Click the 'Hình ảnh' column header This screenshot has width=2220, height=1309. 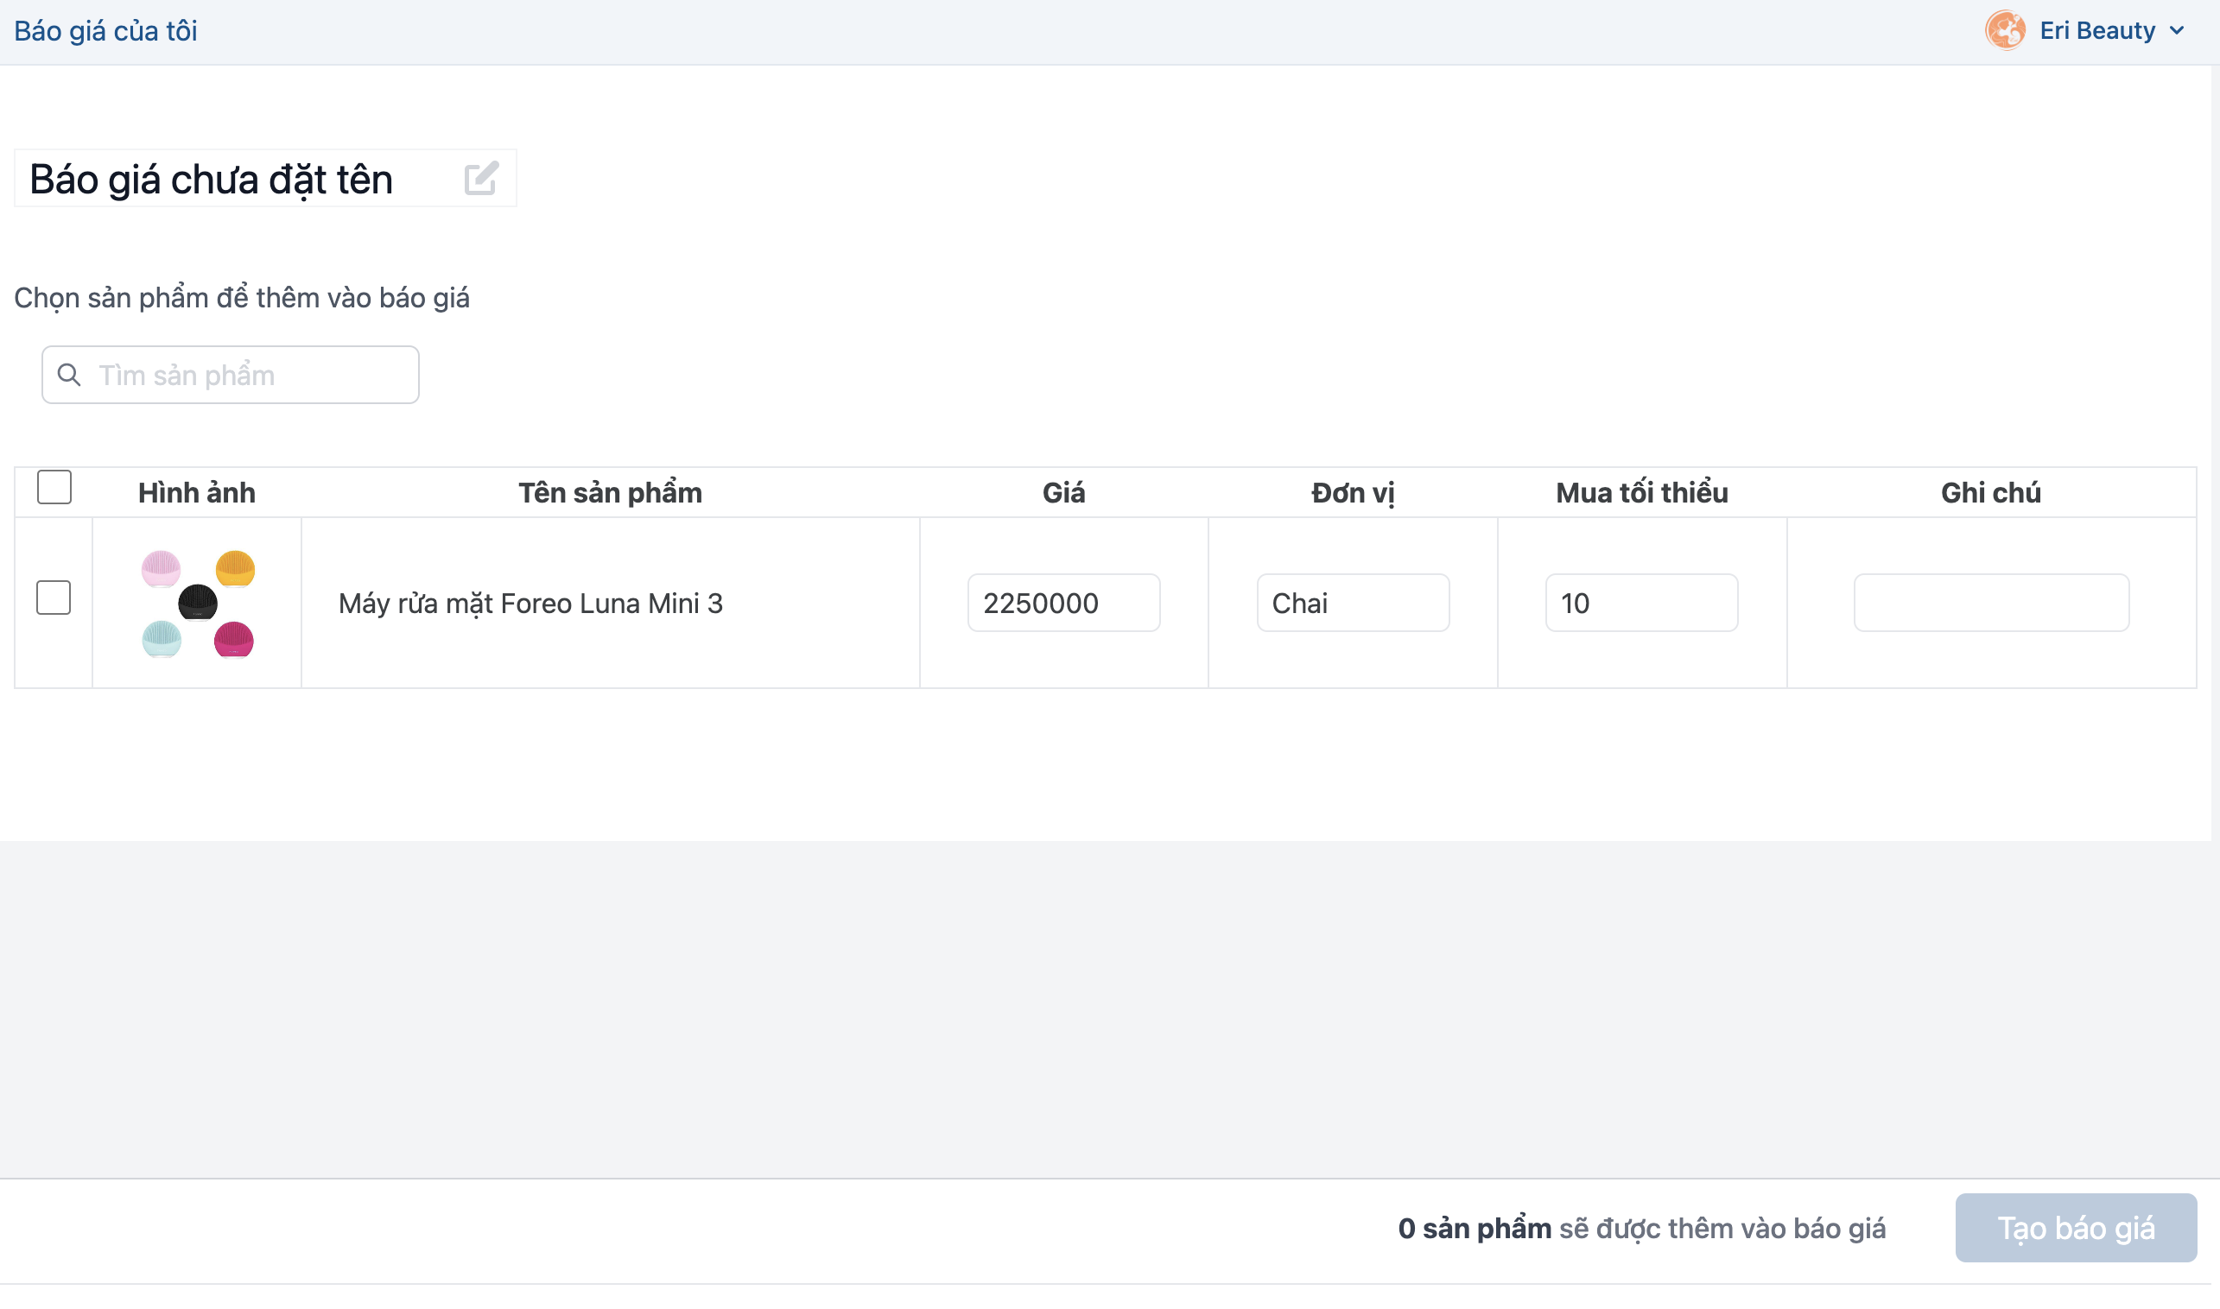[197, 493]
